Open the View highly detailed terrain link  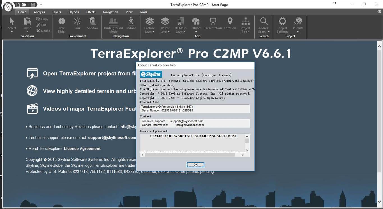point(89,91)
